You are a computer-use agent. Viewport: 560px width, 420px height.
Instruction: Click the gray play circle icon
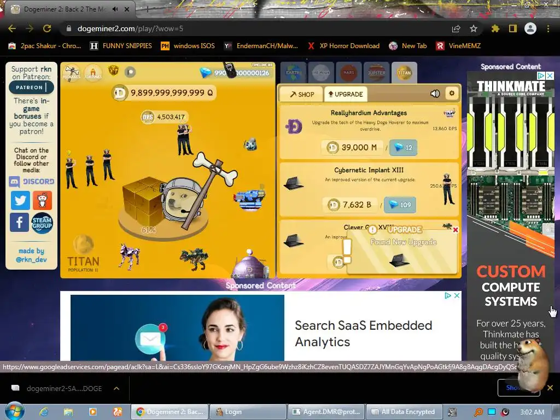(130, 72)
